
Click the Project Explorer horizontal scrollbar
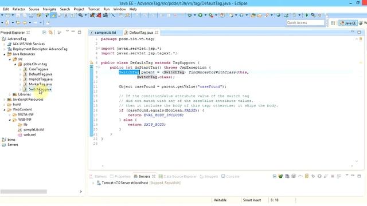(24, 192)
